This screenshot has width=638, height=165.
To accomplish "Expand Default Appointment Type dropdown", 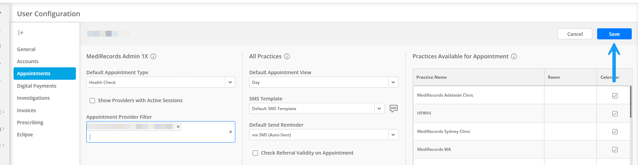I will click(230, 82).
